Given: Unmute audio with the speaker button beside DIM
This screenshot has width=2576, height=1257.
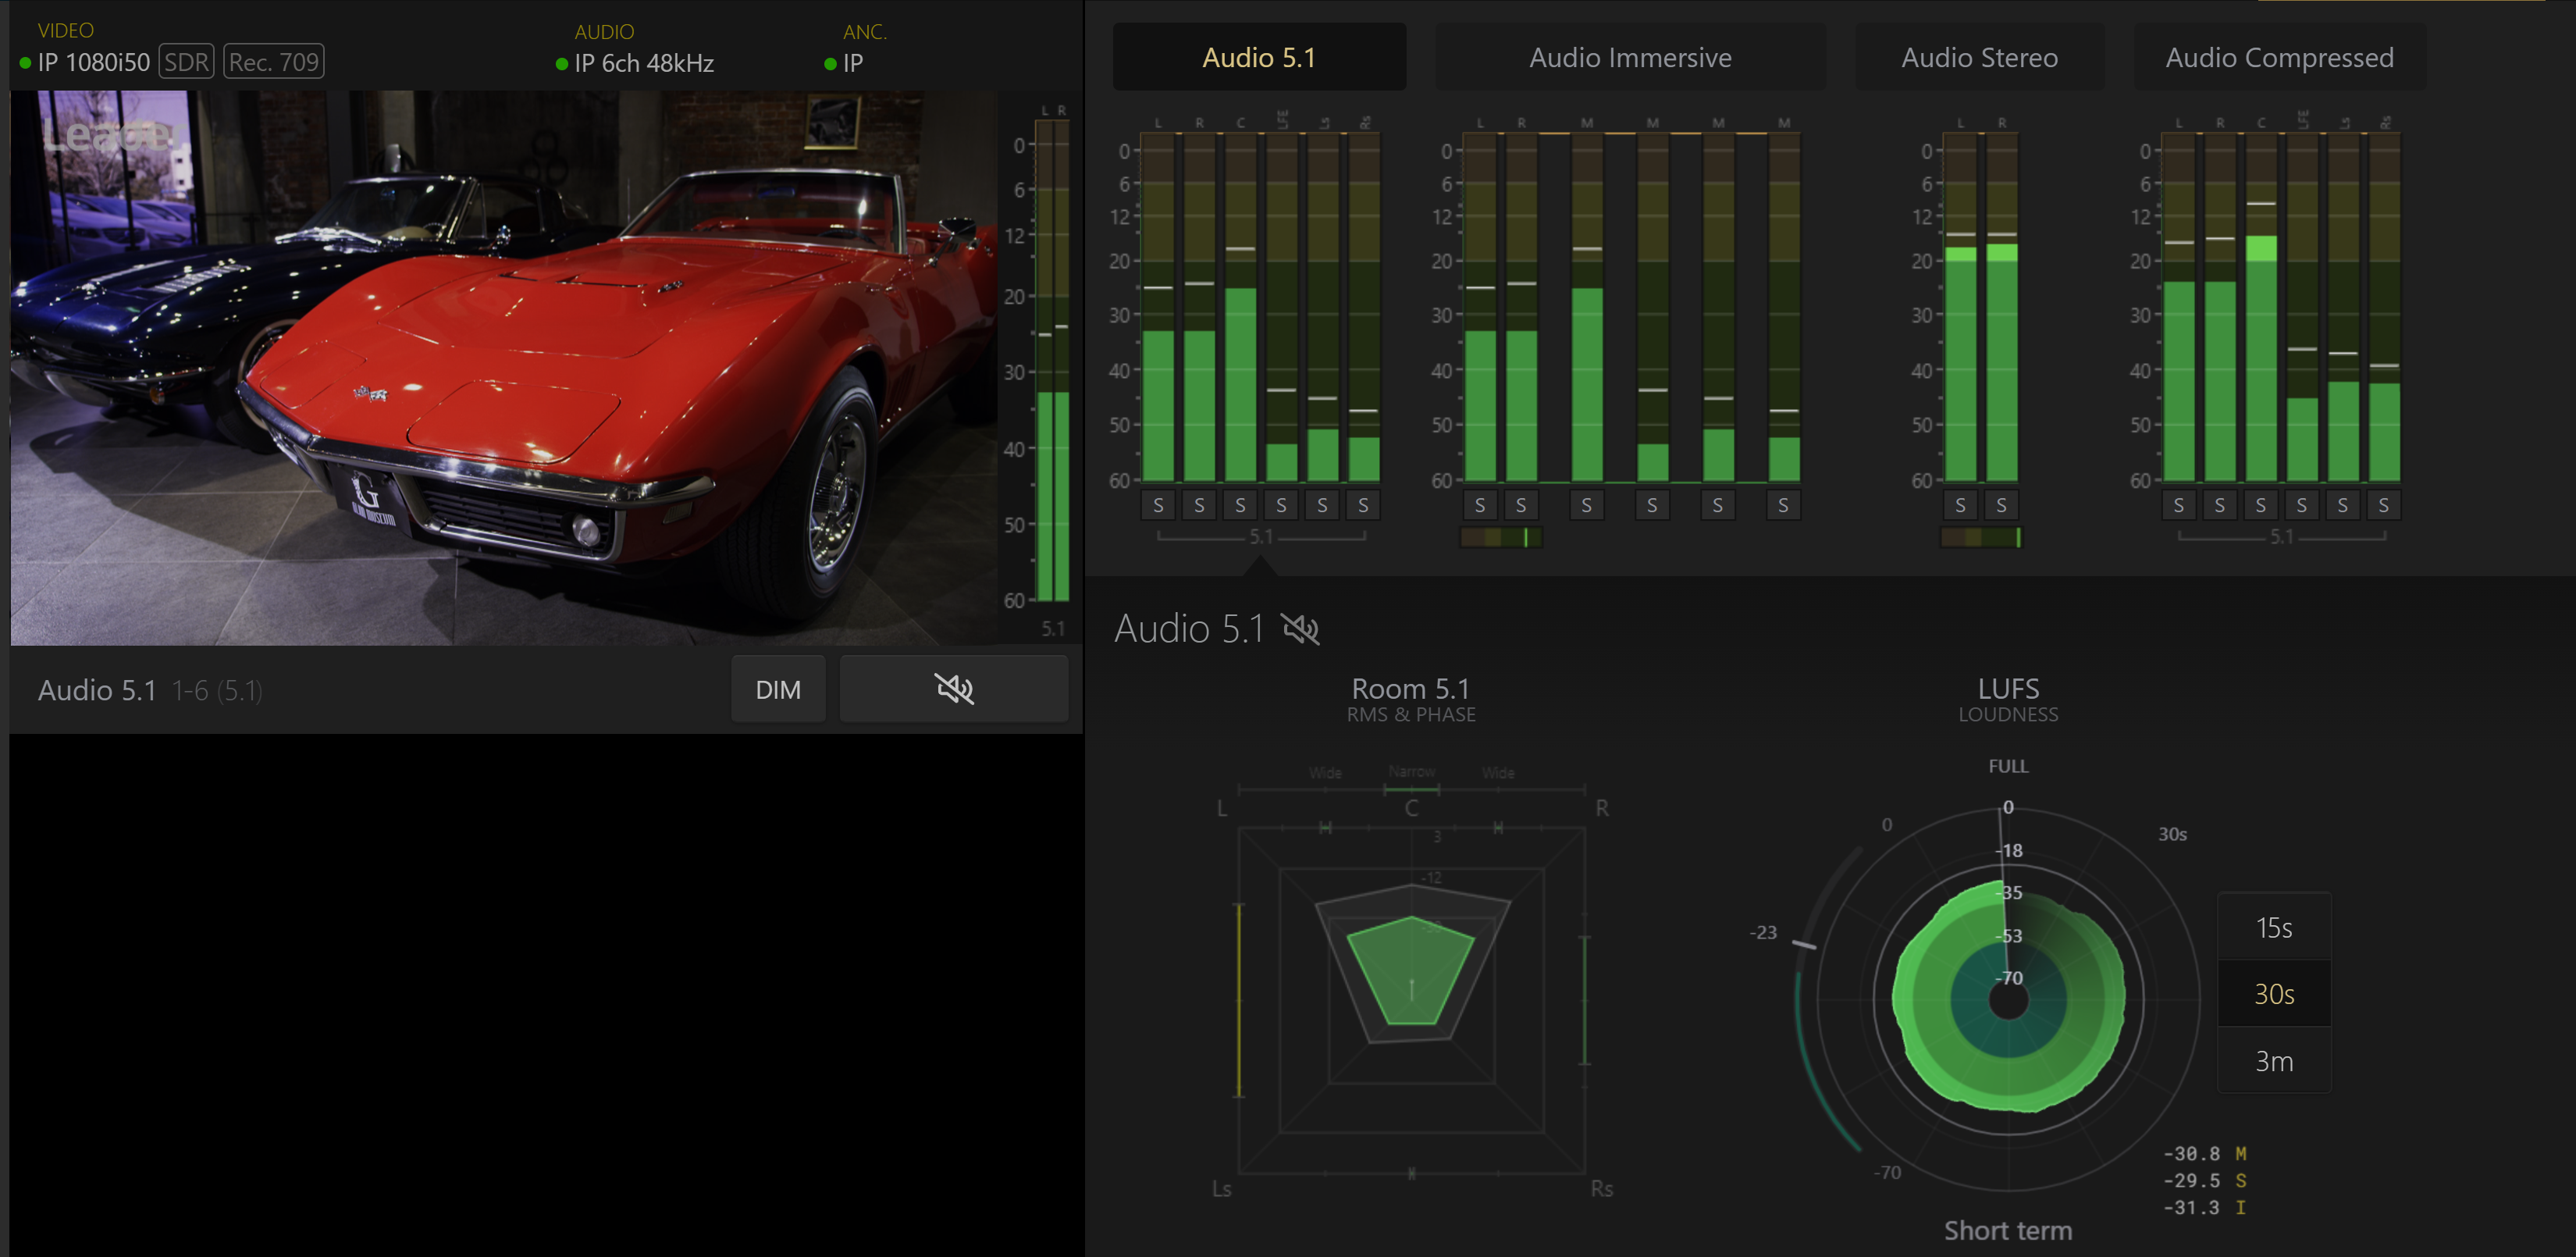Looking at the screenshot, I should [953, 689].
